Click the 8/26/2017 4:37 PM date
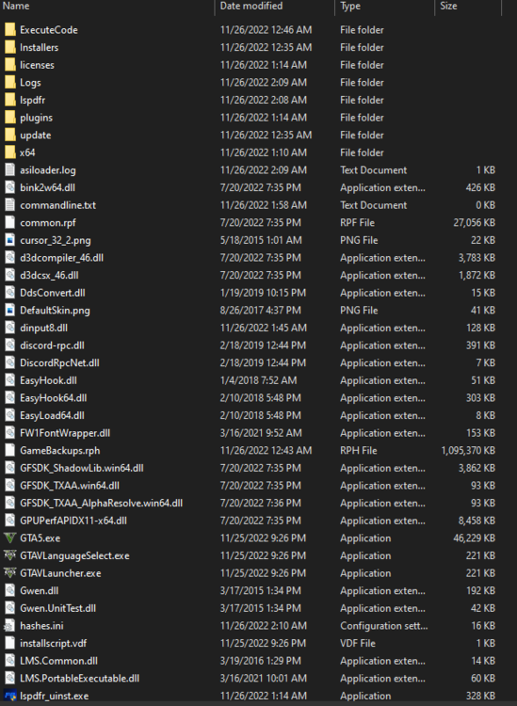The height and width of the screenshot is (706, 517). [x=260, y=311]
